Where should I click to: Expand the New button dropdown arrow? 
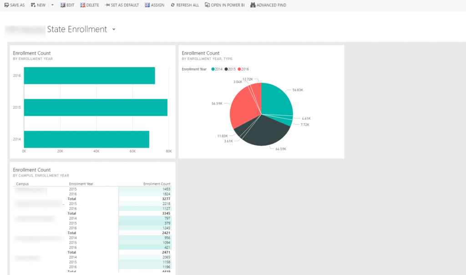point(52,5)
